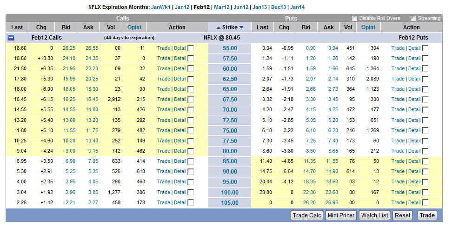Click put open interest 2,089 cell
The image size is (452, 228).
(372, 79)
